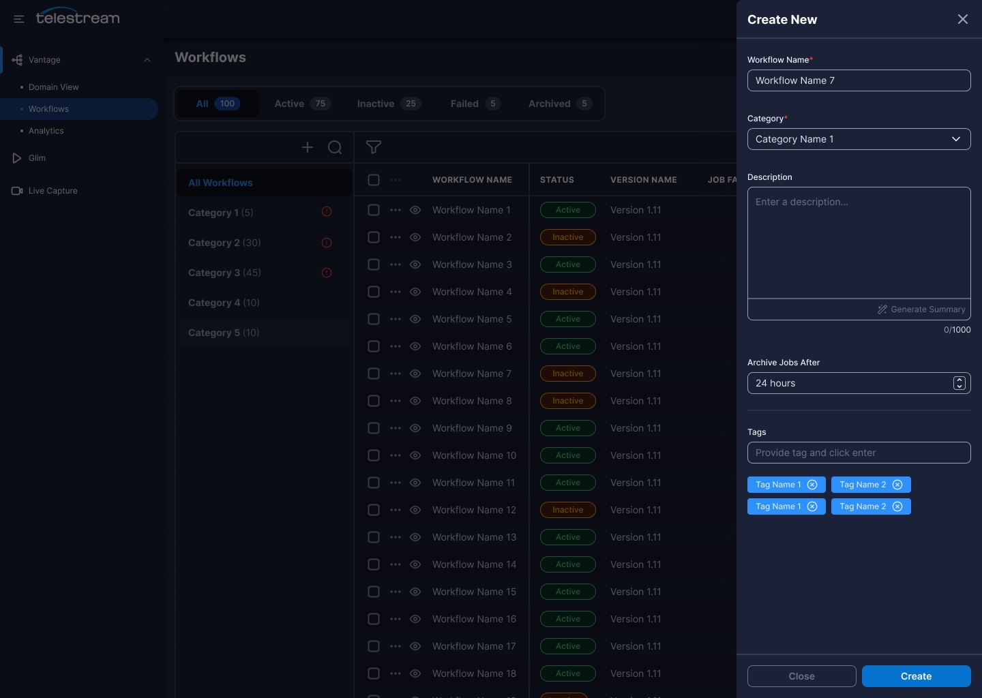The height and width of the screenshot is (698, 982).
Task: Switch to the Failed tab
Action: point(475,104)
